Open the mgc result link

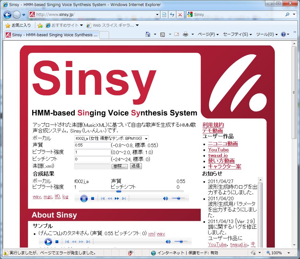click(x=48, y=196)
